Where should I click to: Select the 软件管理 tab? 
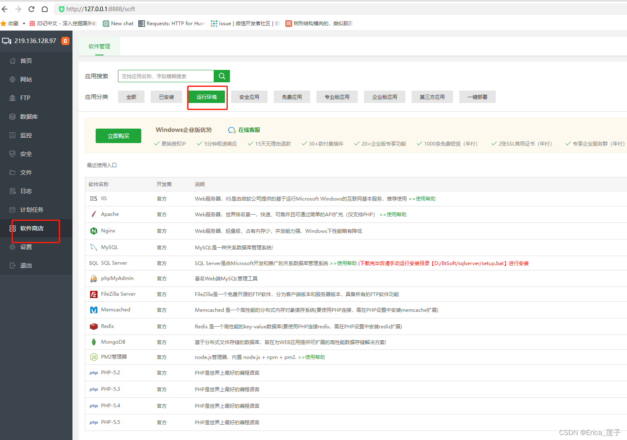coord(99,46)
